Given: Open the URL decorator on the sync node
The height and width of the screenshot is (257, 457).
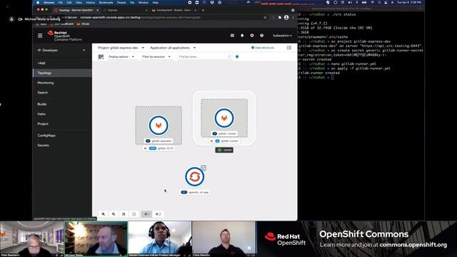Looking at the screenshot, I should pyautogui.click(x=204, y=168).
